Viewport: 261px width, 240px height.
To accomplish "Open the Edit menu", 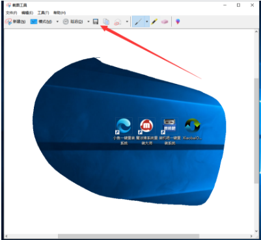I will pyautogui.click(x=27, y=13).
